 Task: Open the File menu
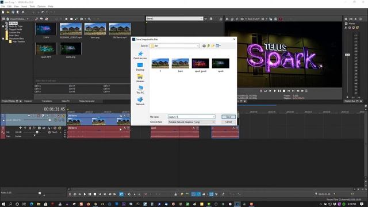pyautogui.click(x=3, y=6)
